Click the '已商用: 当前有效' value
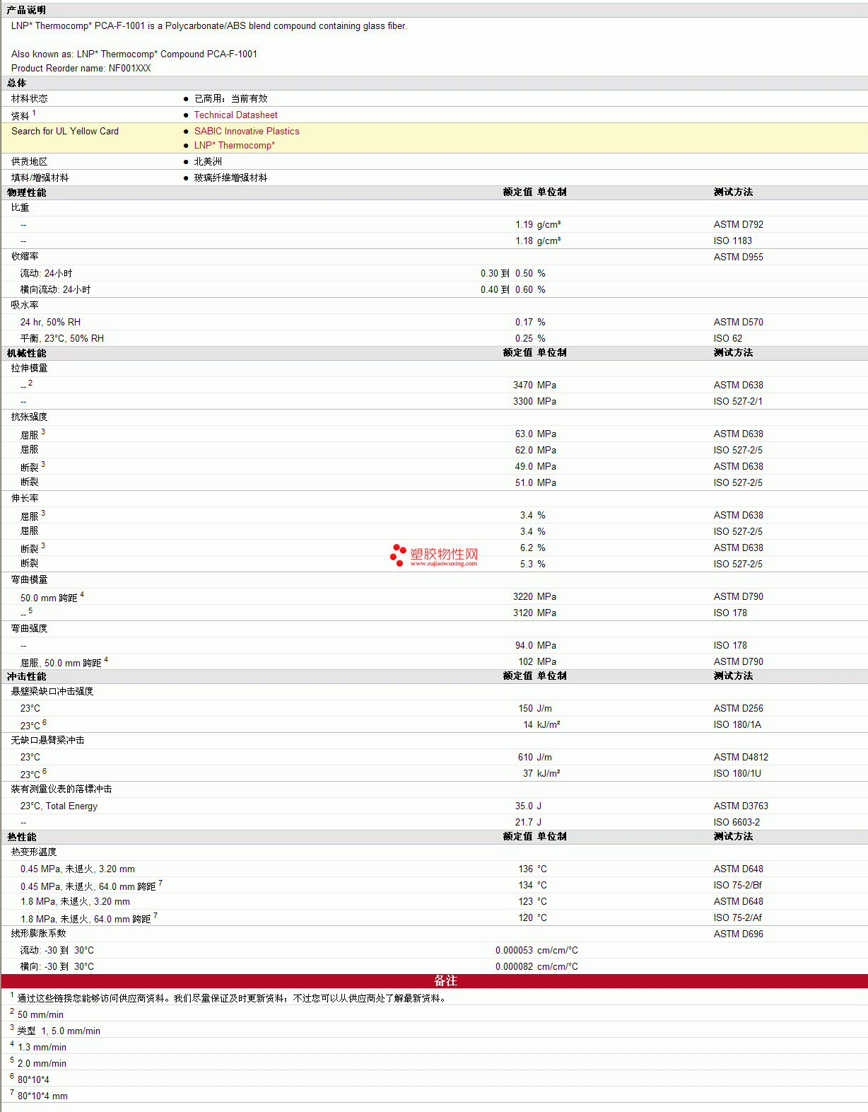868x1112 pixels. tap(231, 98)
